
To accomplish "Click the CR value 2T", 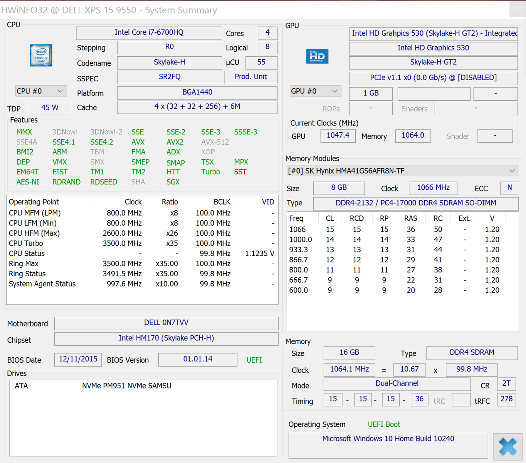I will (506, 384).
